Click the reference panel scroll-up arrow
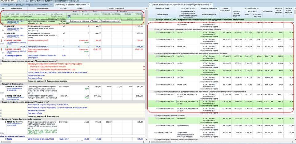 (295, 9)
